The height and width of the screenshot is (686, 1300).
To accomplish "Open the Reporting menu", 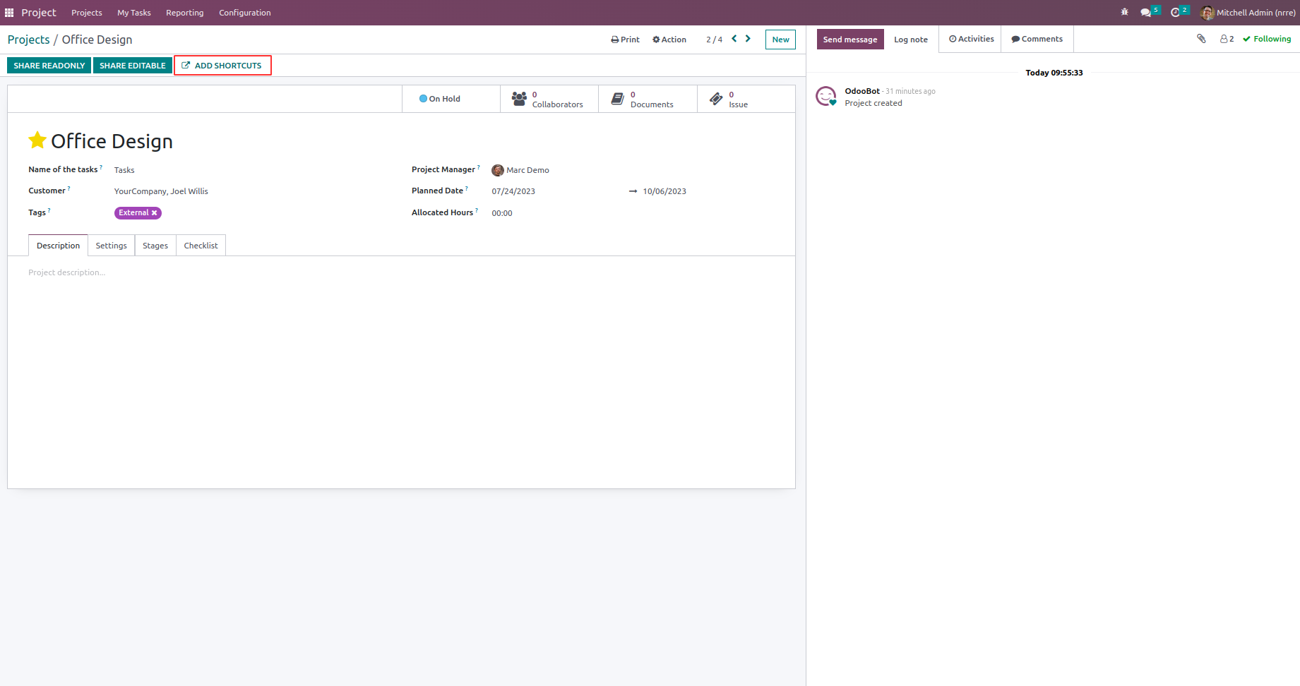I will pyautogui.click(x=185, y=13).
